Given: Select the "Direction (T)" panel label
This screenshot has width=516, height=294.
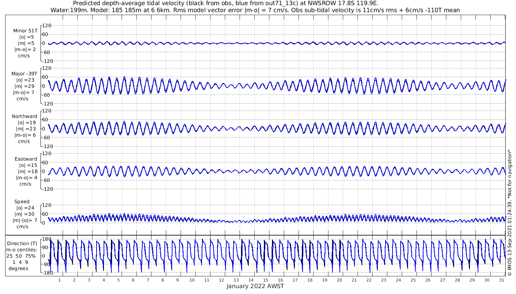Looking at the screenshot, I should pyautogui.click(x=23, y=243).
